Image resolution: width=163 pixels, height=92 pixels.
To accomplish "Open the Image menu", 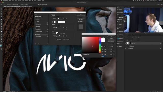I will point(16,1).
